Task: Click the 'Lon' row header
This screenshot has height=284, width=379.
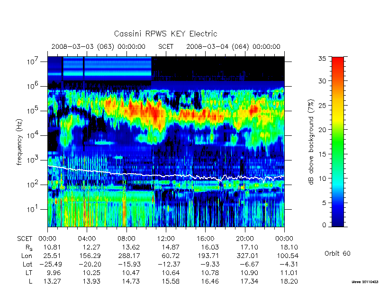Action: coord(27,256)
